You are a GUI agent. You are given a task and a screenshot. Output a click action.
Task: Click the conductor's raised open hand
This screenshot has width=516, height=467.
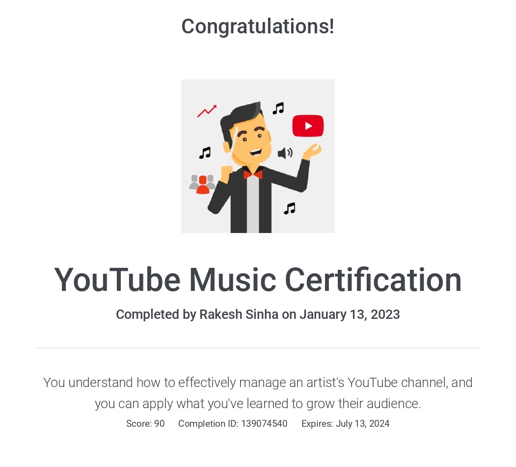(x=312, y=152)
